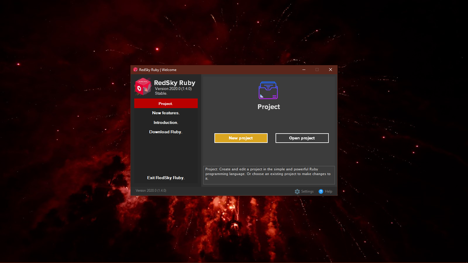Image resolution: width=468 pixels, height=263 pixels.
Task: Click the Help label link
Action: [328, 191]
